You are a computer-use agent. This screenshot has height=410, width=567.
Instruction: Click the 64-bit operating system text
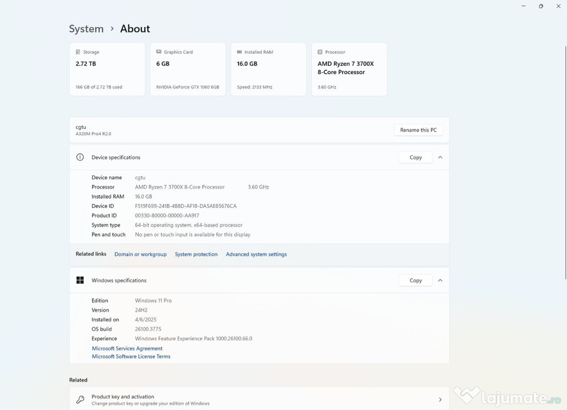(189, 225)
